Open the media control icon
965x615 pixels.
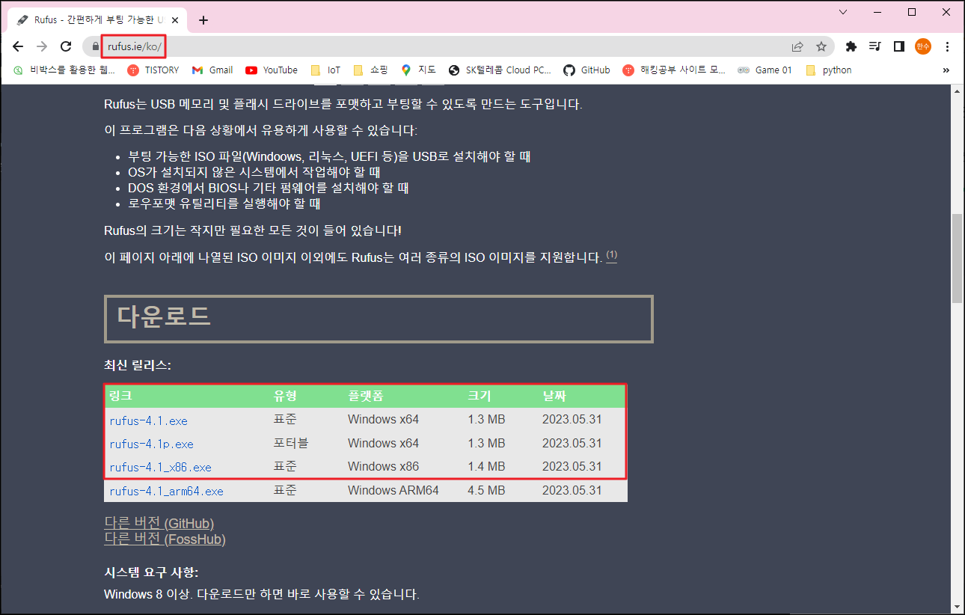(x=875, y=46)
